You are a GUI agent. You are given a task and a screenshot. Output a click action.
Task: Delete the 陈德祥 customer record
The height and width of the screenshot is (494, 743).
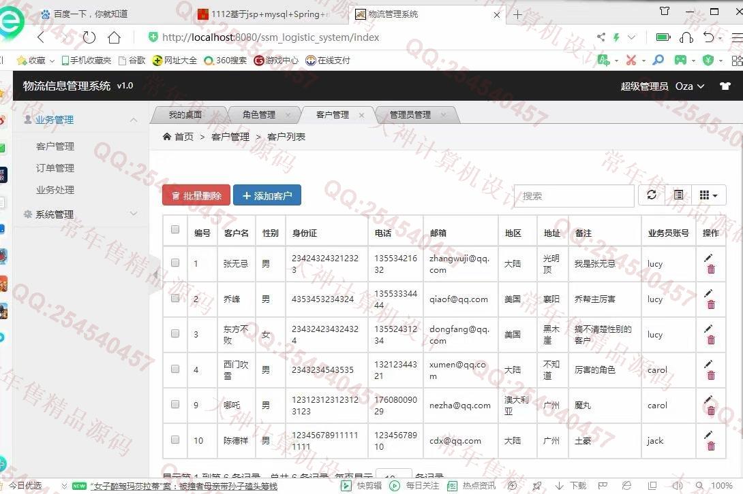711,446
